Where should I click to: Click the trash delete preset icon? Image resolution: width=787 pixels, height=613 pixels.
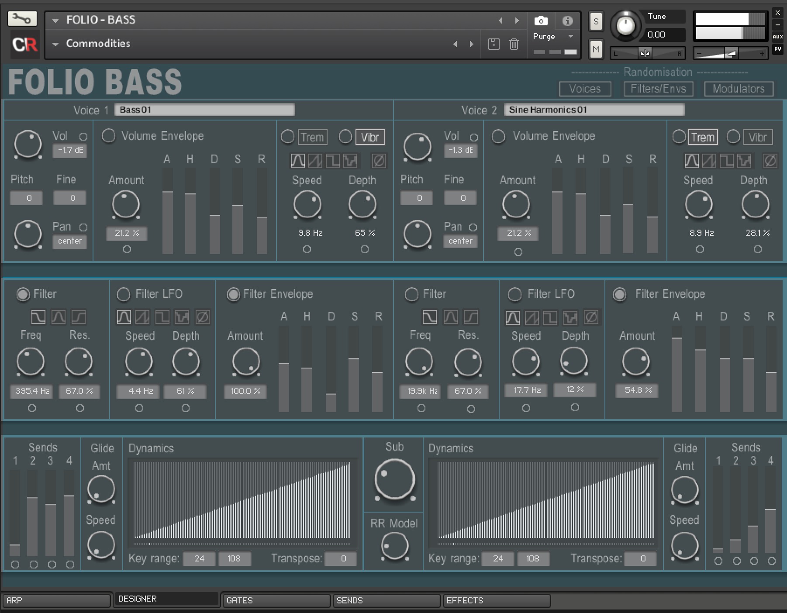514,44
